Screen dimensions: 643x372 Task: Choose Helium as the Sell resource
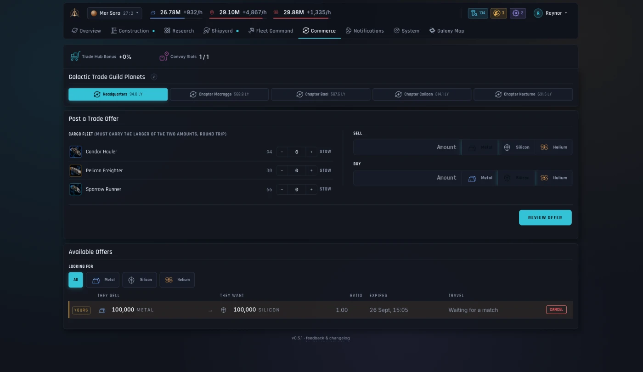[x=554, y=147]
